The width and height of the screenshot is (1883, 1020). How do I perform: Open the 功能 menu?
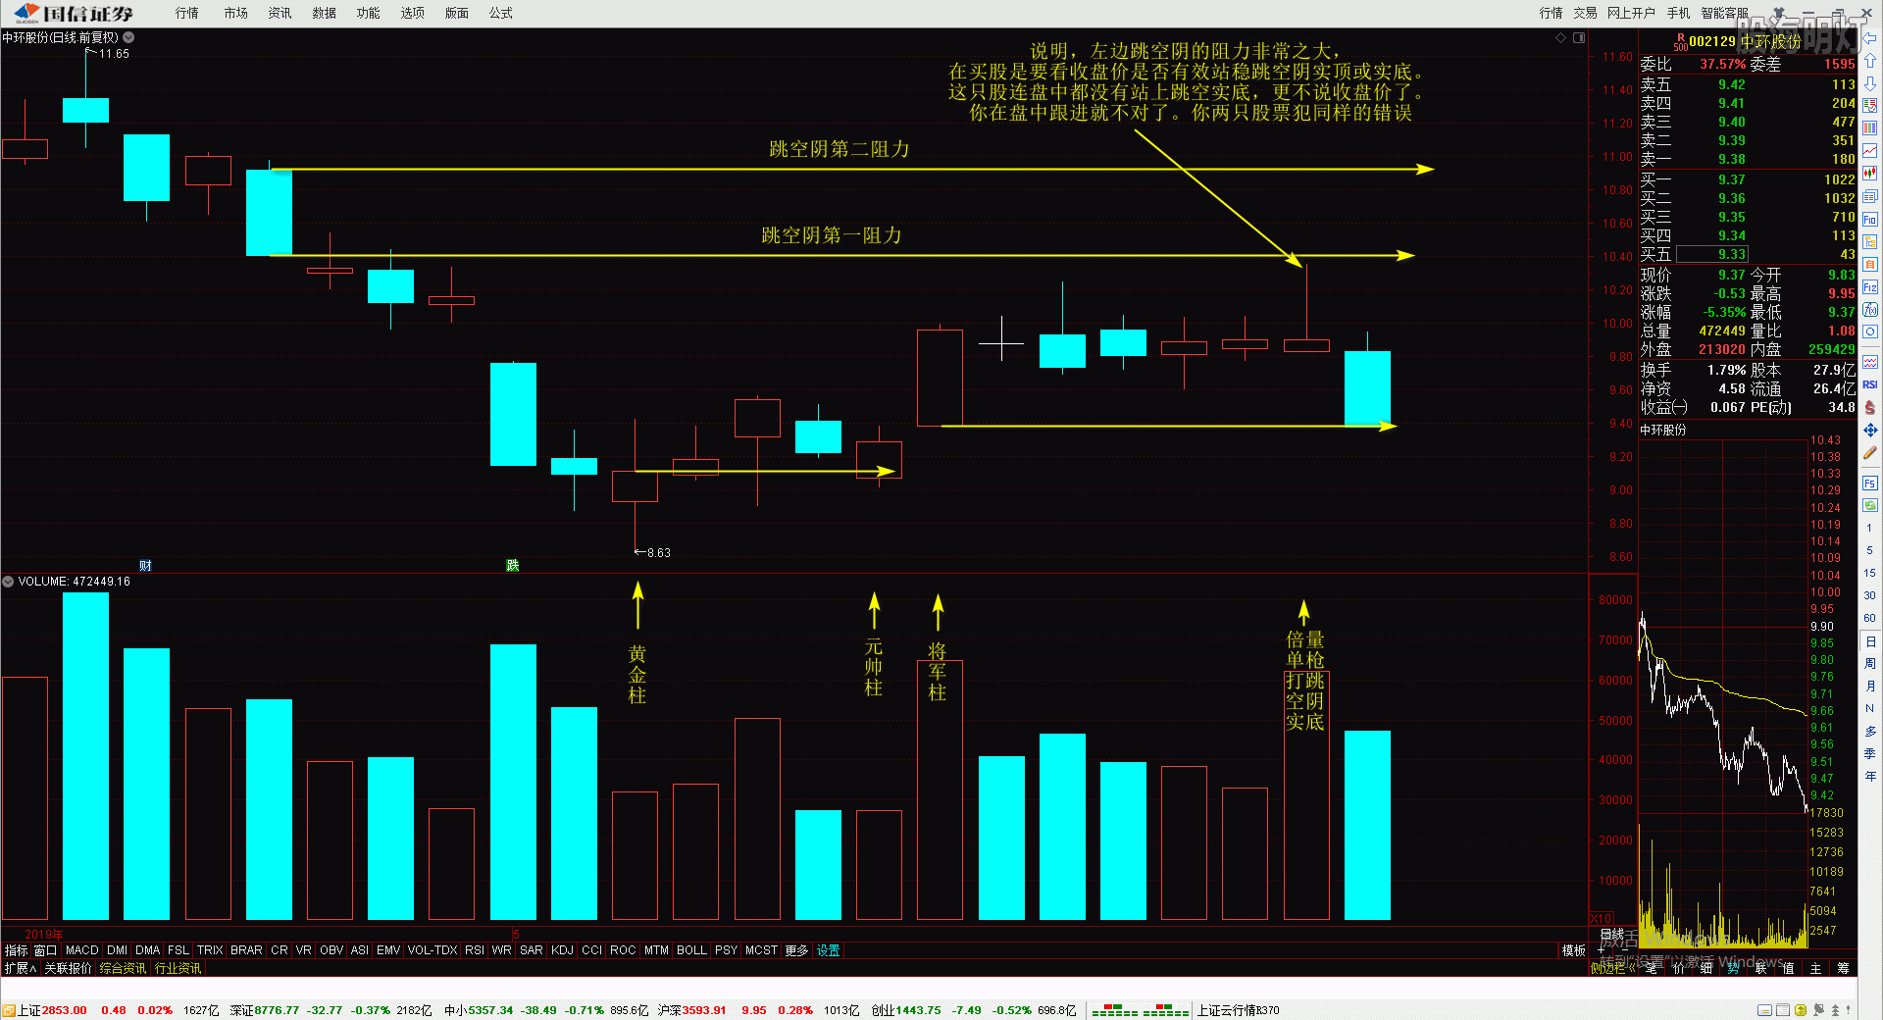coord(368,13)
